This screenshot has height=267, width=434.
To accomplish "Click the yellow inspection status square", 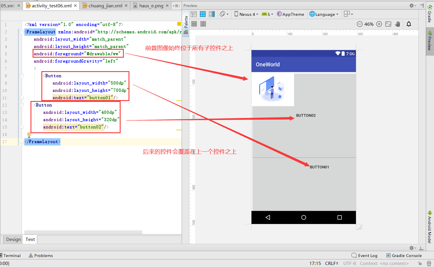I will coord(179,24).
